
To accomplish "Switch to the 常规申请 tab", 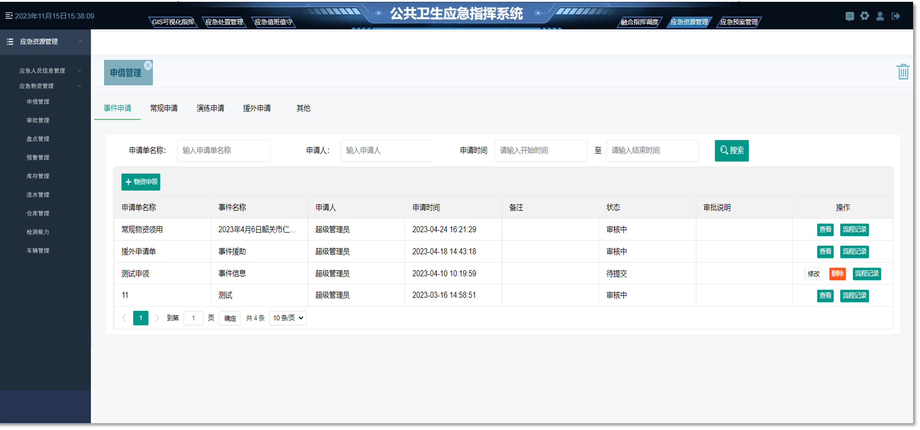I will pos(164,109).
